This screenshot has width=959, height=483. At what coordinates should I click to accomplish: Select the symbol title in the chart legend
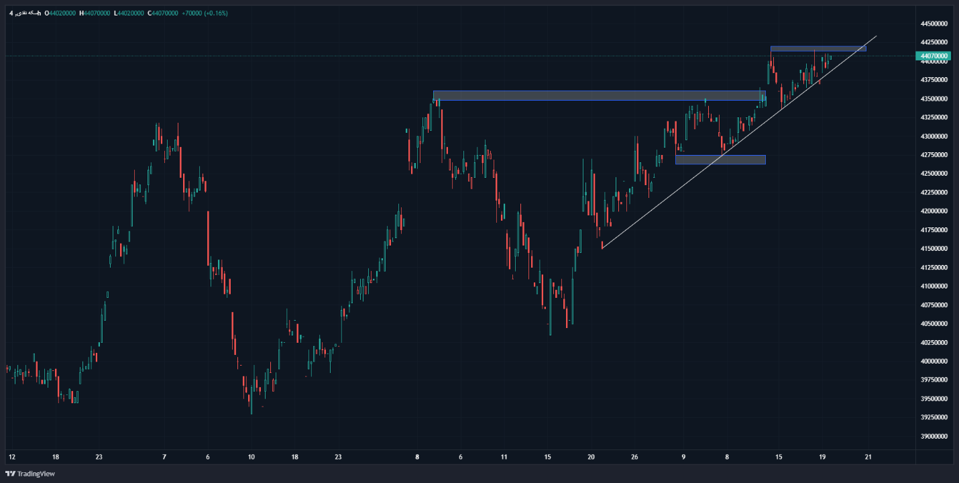click(x=25, y=13)
